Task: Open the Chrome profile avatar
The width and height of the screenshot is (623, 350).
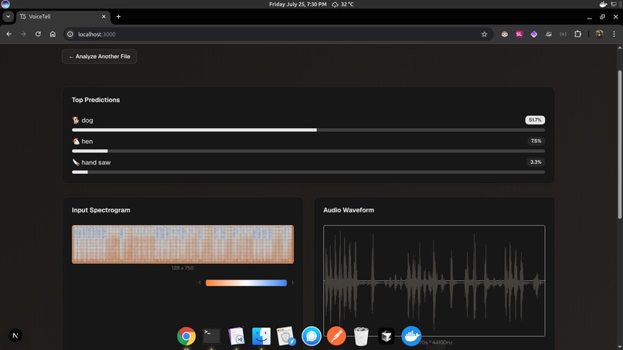Action: [599, 34]
